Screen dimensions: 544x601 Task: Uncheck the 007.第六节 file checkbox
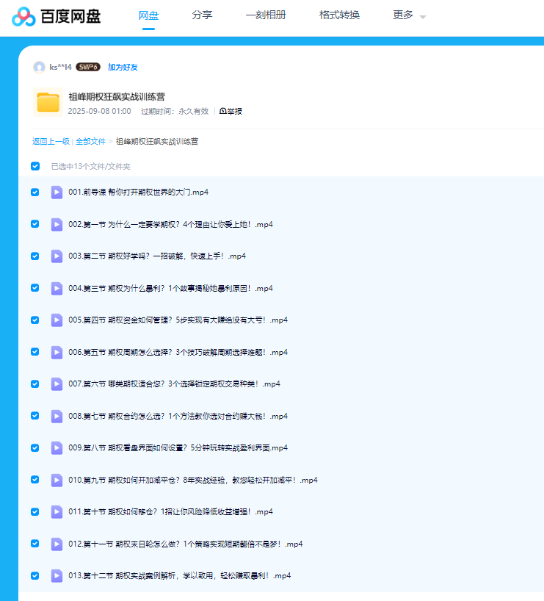tap(35, 384)
